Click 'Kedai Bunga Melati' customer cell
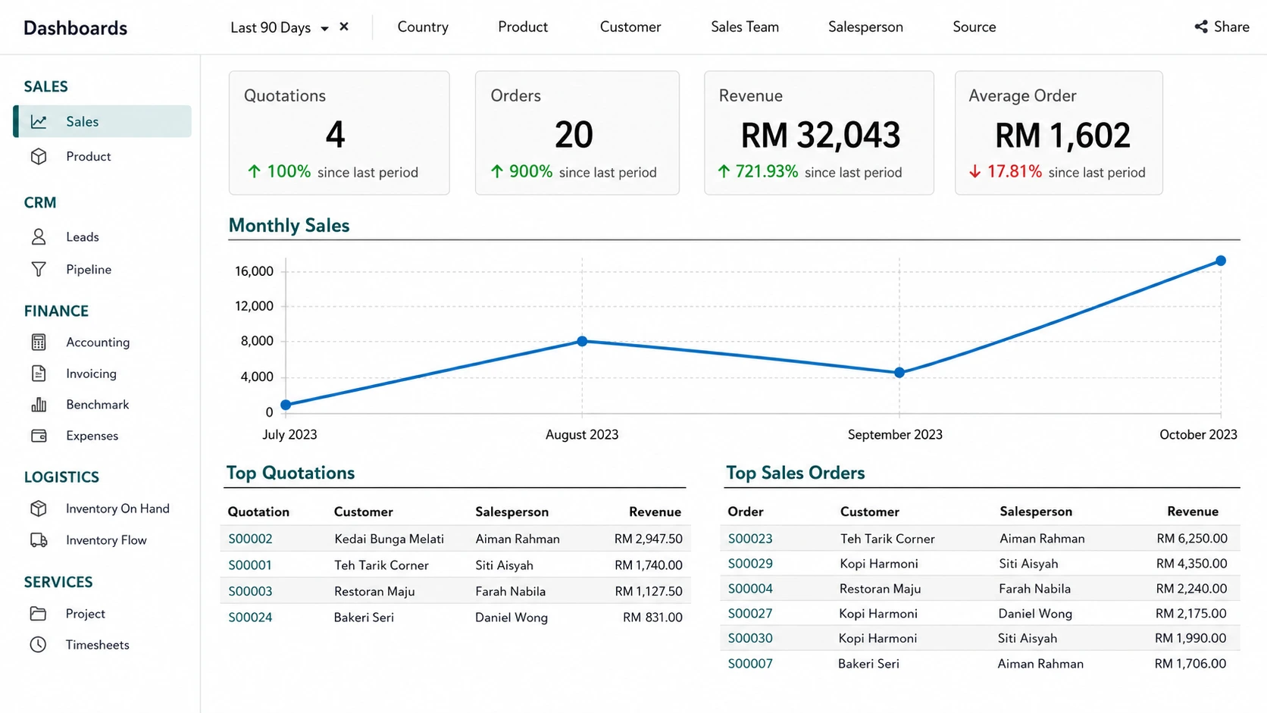Viewport: 1267px width, 713px height. (389, 539)
